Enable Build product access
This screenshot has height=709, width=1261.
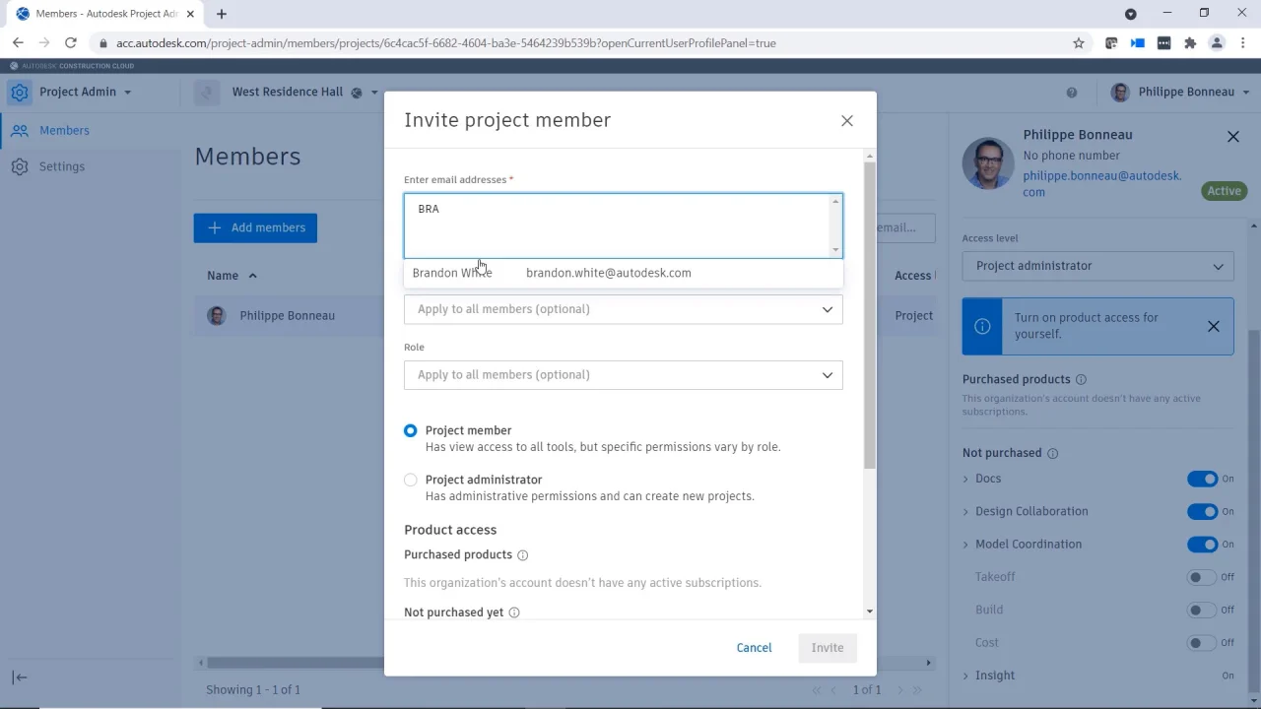click(1202, 610)
